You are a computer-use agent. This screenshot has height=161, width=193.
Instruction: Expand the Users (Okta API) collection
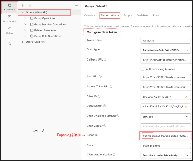pos(23,42)
